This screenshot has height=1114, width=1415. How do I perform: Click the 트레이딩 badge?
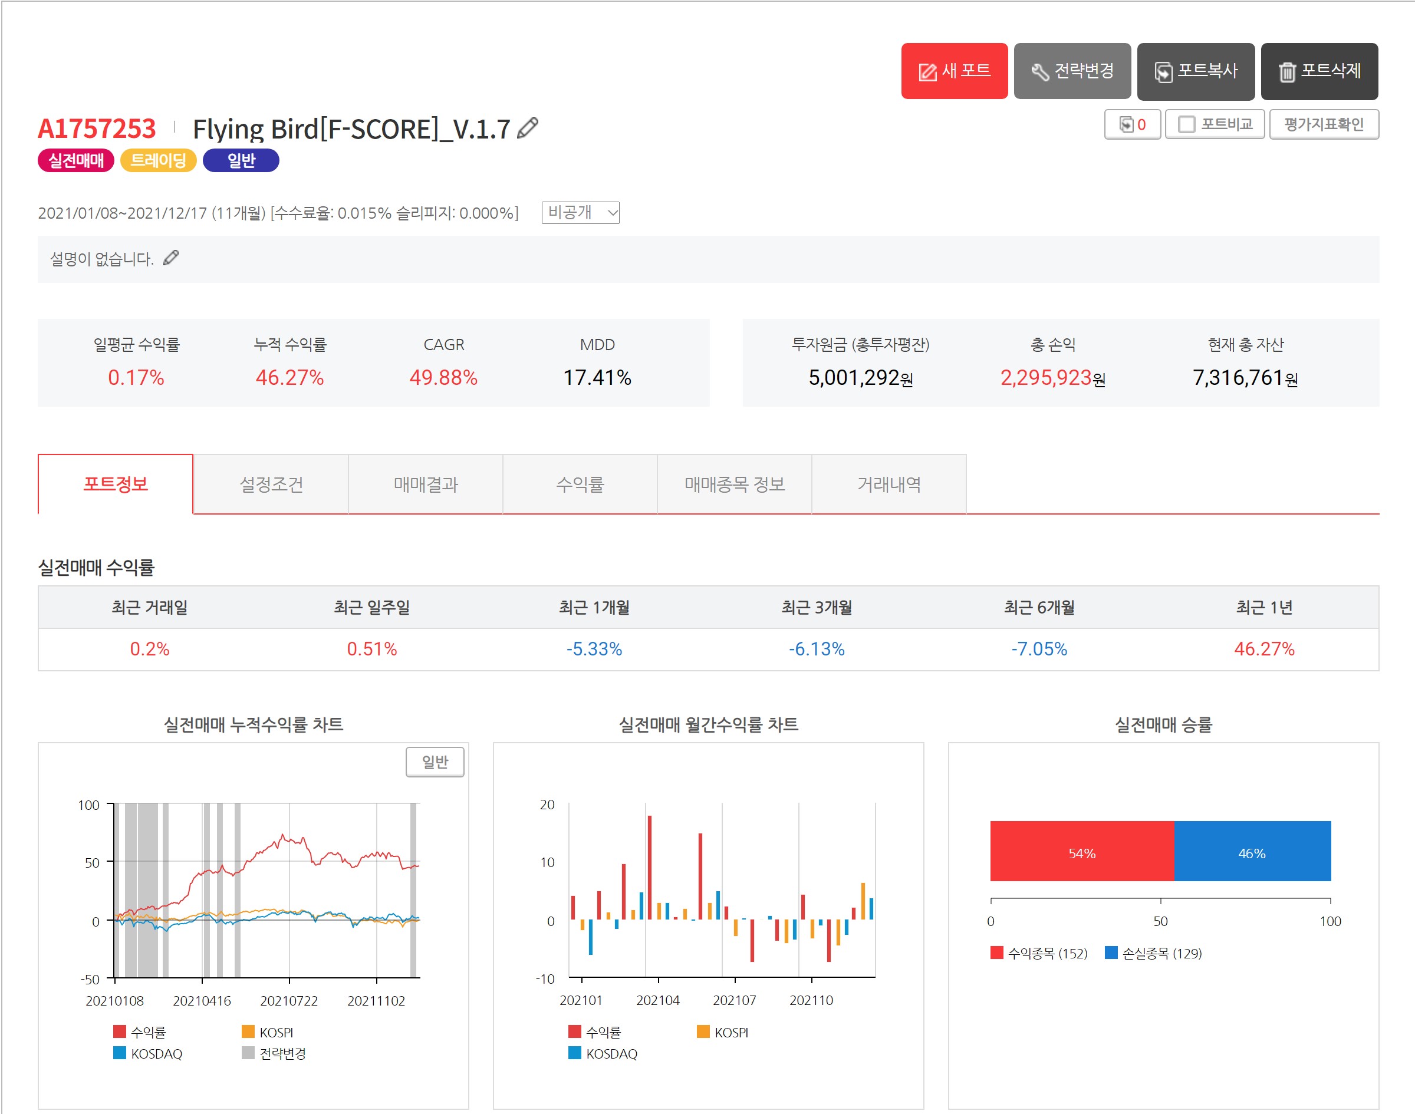159,160
